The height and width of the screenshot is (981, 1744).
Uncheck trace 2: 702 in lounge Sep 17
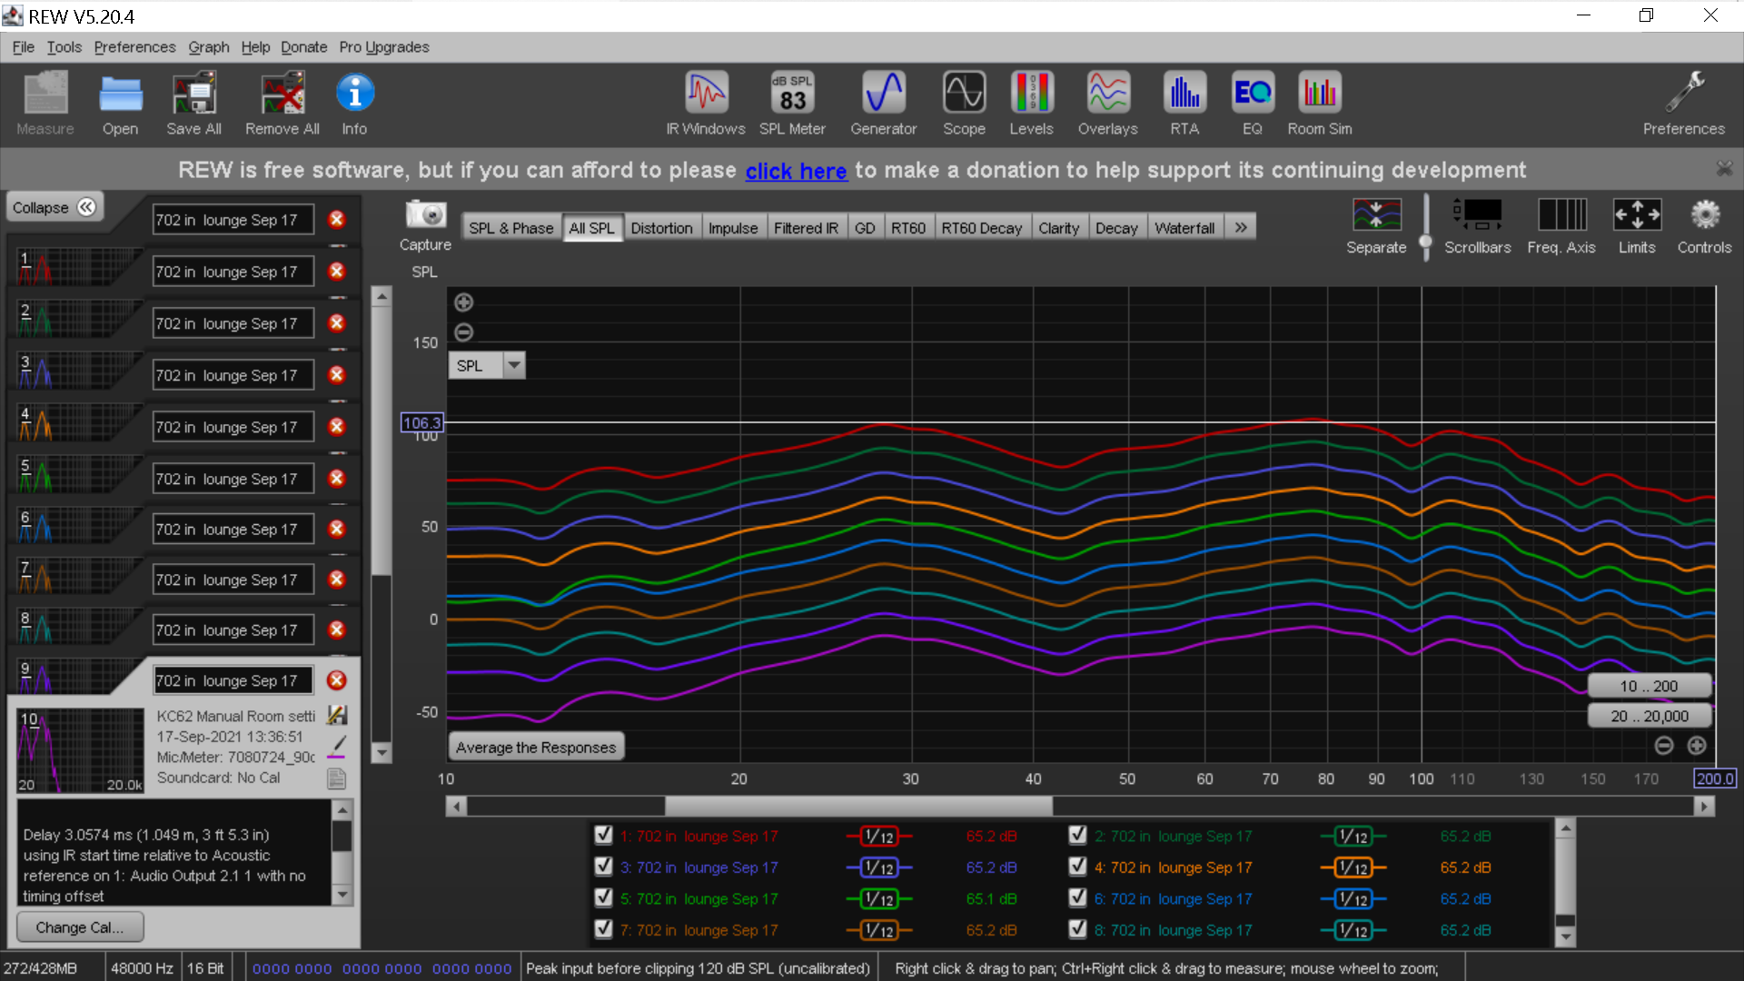pyautogui.click(x=1077, y=836)
